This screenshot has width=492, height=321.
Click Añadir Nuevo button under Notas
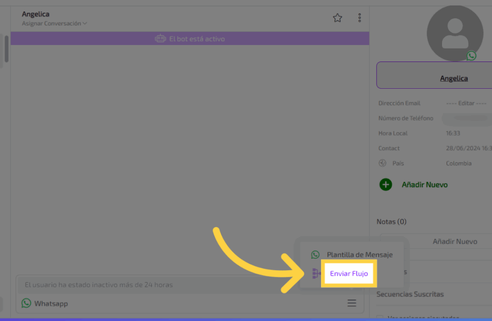[x=455, y=241]
